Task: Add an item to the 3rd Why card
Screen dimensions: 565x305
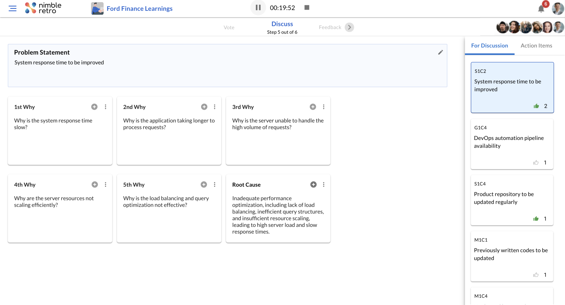Action: pos(313,107)
